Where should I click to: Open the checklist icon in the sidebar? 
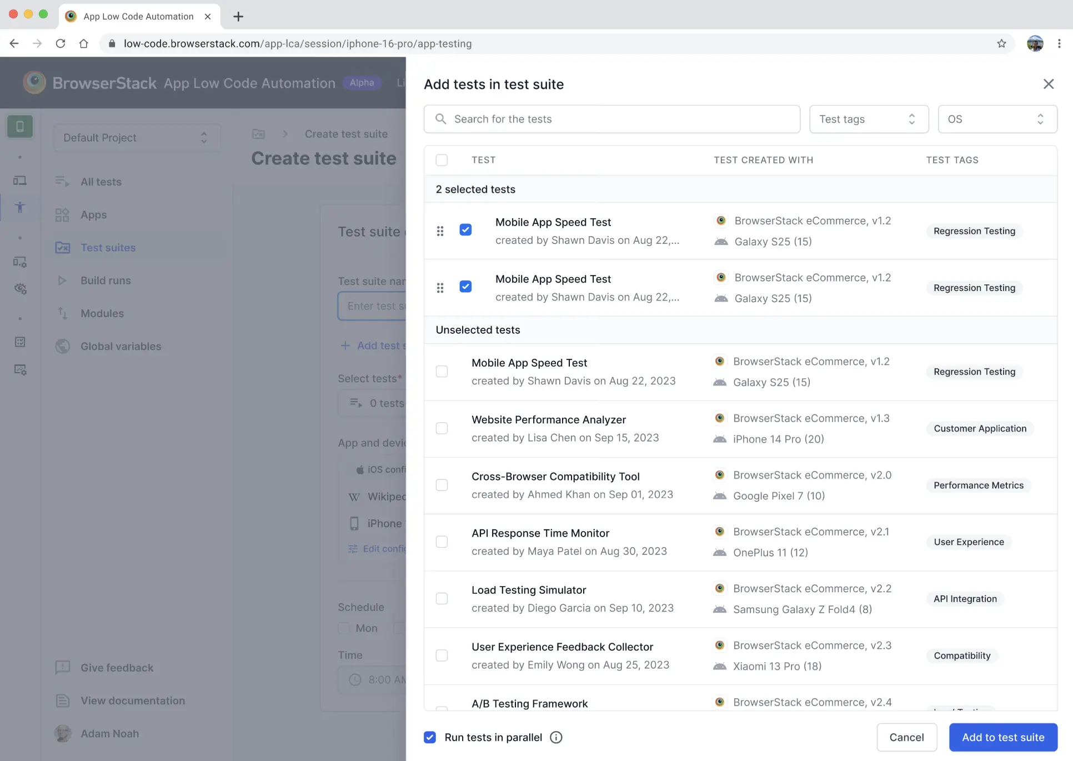[20, 342]
